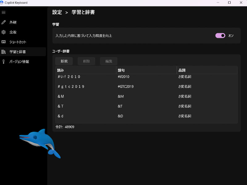This screenshot has height=185, width=247.
Task: Select the lightbulb icon for バージョン情報
Action: 4,62
